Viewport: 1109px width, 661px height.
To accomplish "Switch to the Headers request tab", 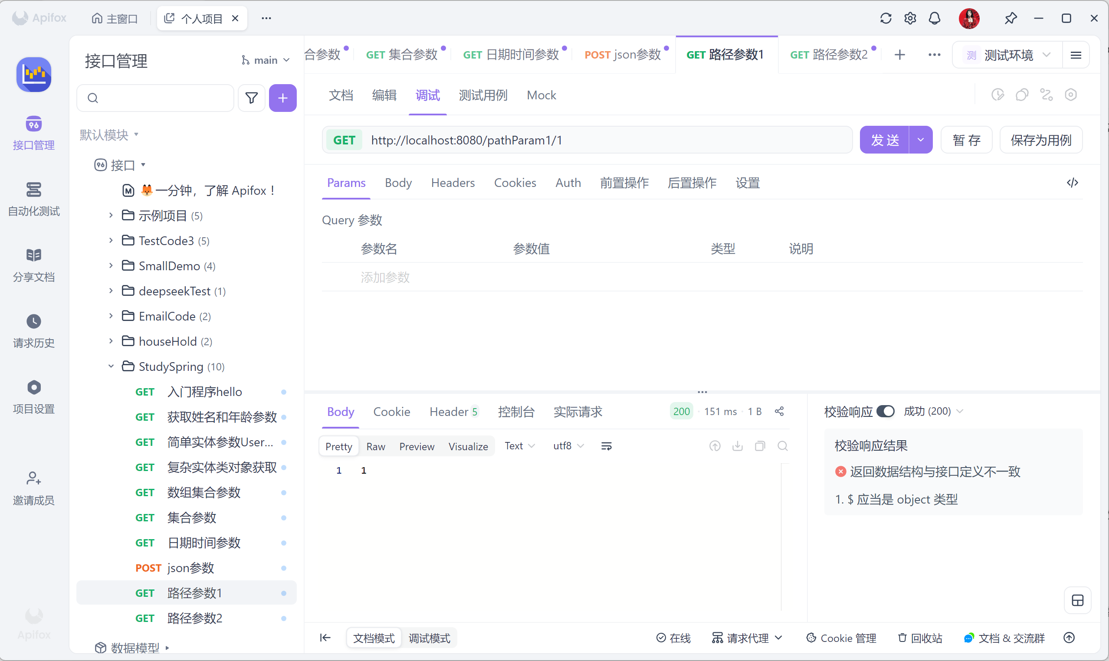I will click(x=453, y=183).
